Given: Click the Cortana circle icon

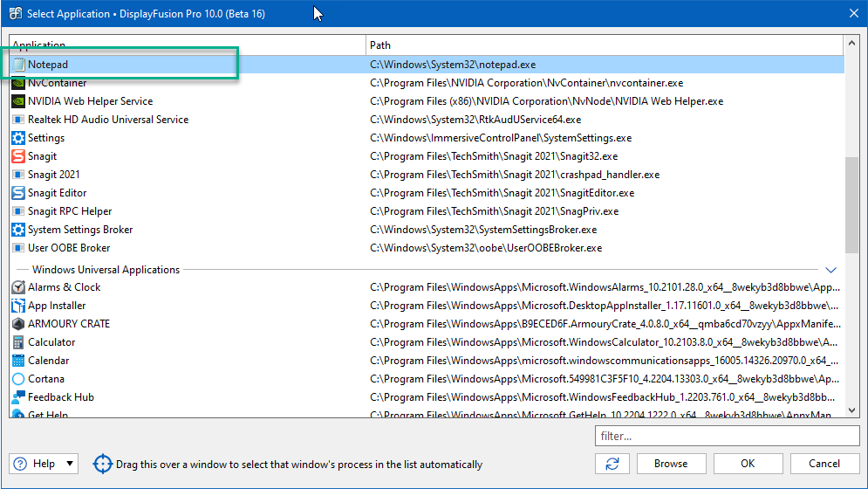Looking at the screenshot, I should click(18, 379).
